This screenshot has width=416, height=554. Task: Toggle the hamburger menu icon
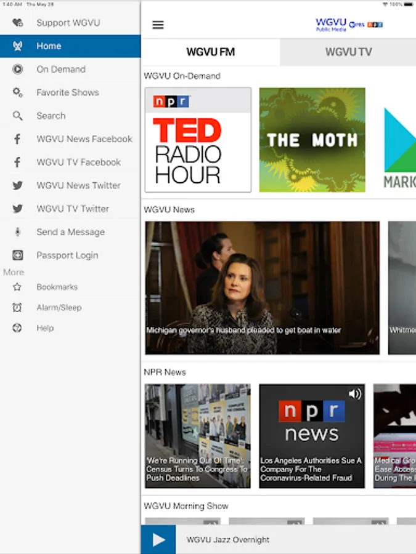158,25
